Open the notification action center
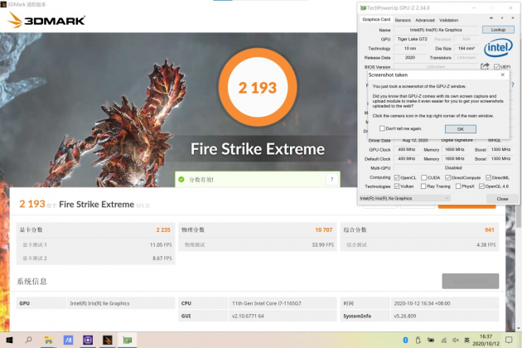The image size is (522, 348). pyautogui.click(x=509, y=340)
